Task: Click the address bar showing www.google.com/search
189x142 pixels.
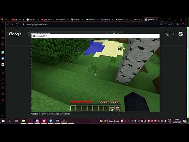Action: point(38,24)
